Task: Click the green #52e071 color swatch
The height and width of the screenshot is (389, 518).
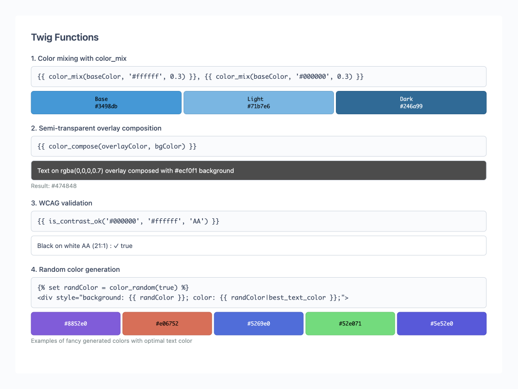Action: (x=350, y=323)
